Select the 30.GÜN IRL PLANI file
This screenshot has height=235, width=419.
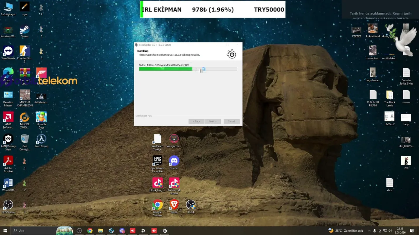[x=373, y=99]
